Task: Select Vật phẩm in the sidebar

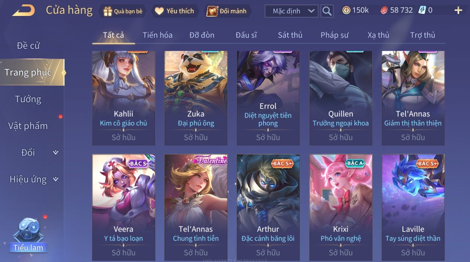Action: 28,126
